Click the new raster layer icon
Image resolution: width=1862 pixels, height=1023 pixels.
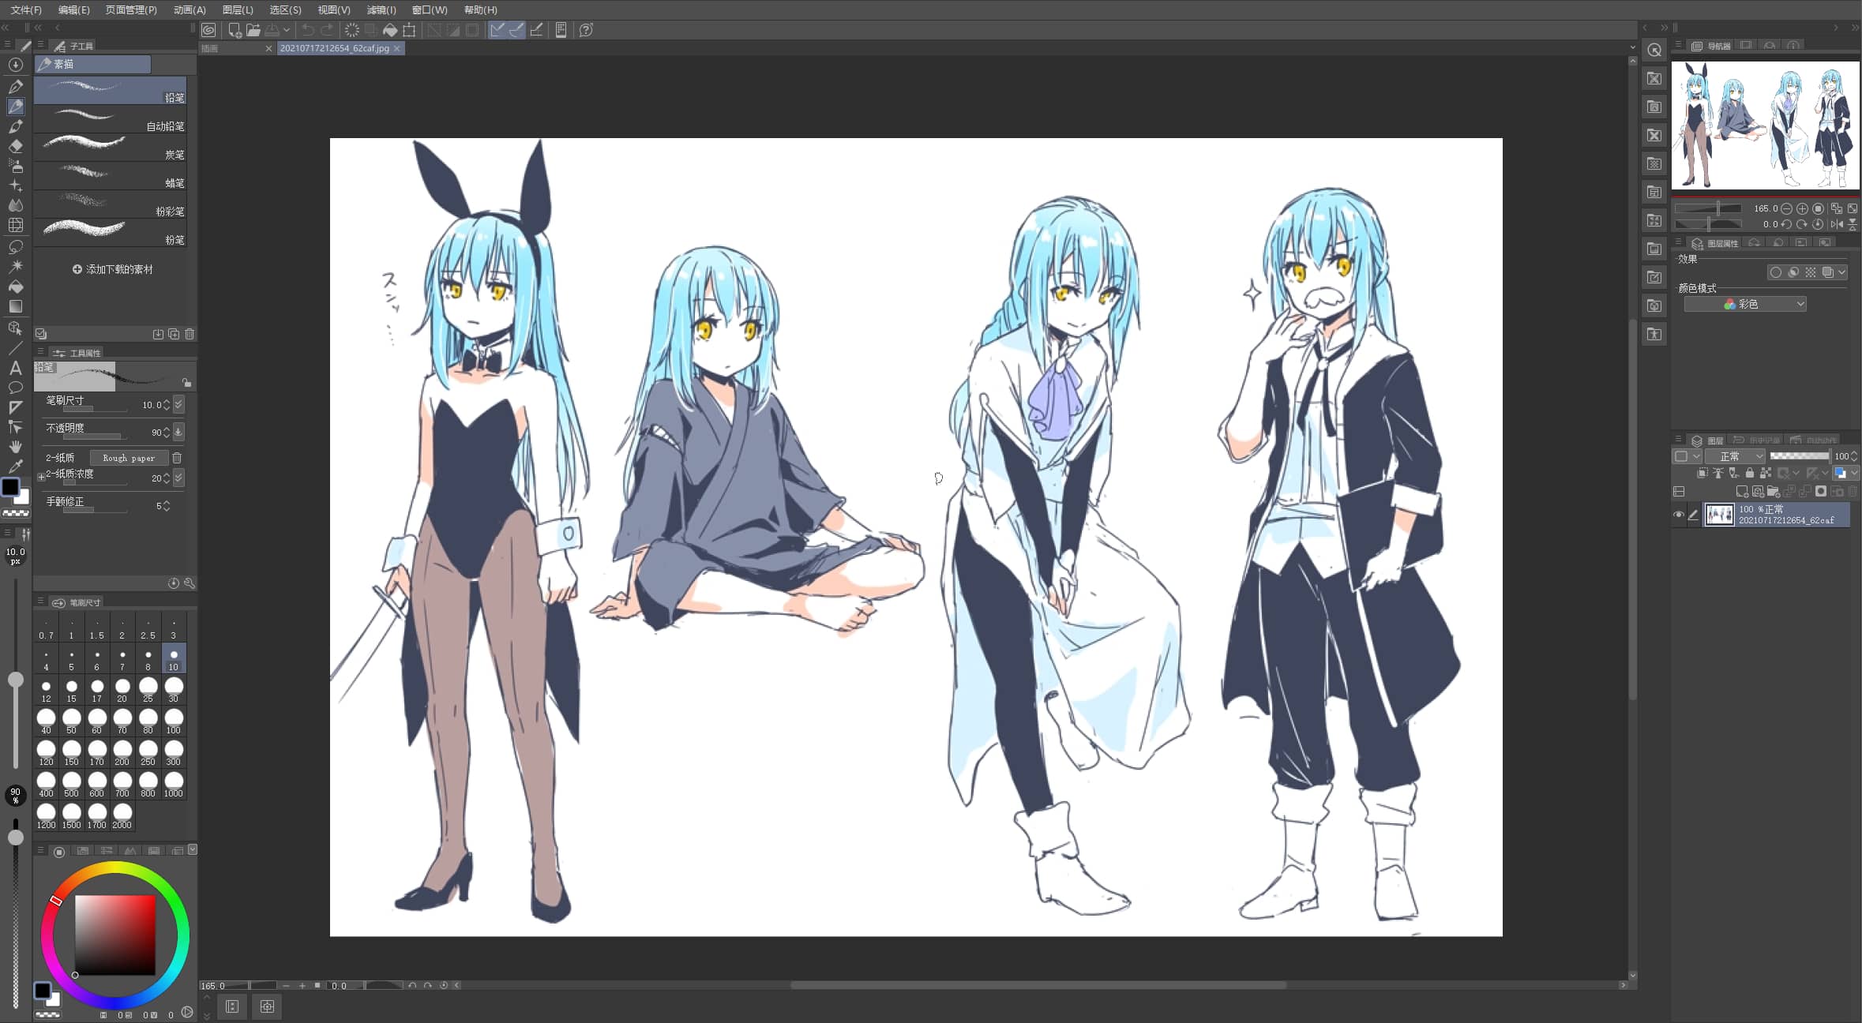point(1741,491)
